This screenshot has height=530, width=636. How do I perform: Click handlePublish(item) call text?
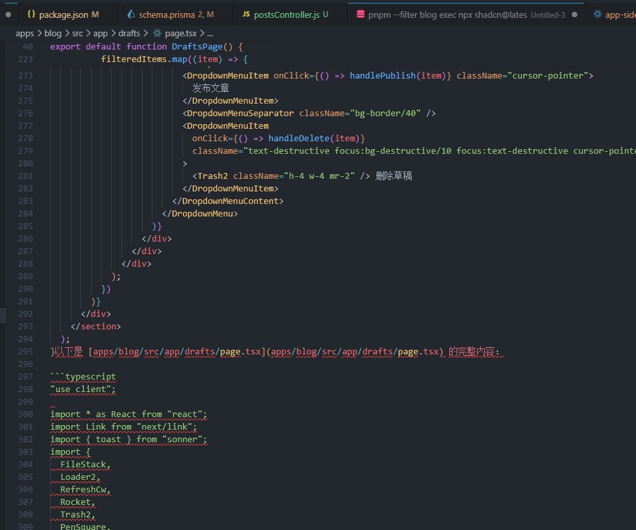tap(397, 76)
